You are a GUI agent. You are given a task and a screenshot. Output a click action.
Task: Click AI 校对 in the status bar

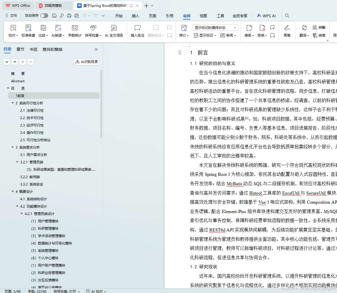tap(96, 291)
